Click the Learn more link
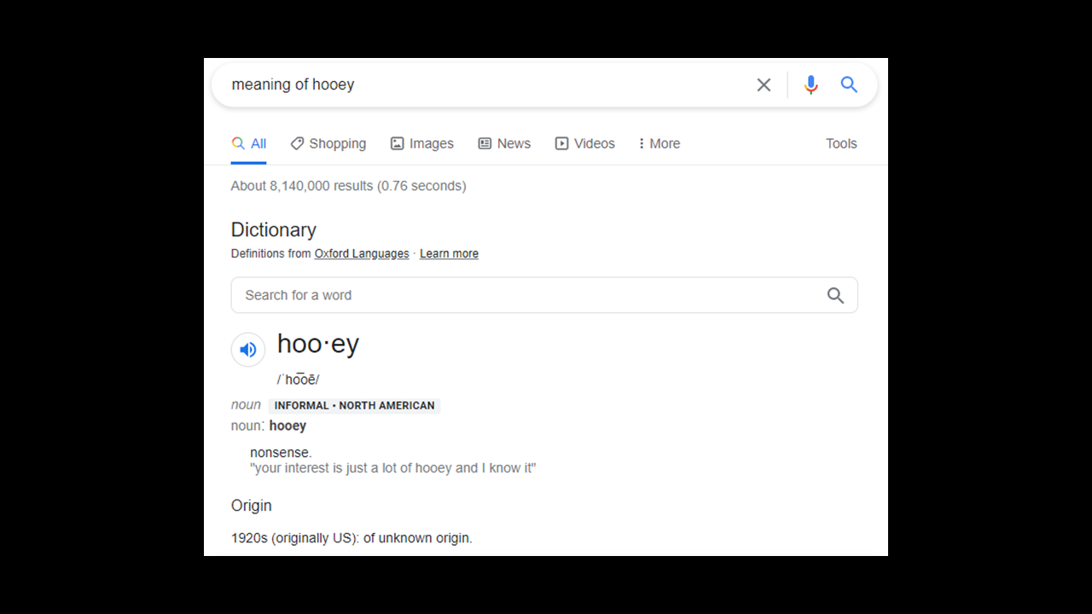The width and height of the screenshot is (1092, 614). (x=449, y=253)
